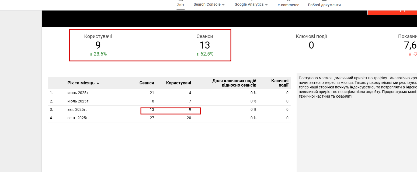Click row number 1. in the table
417x172 pixels.
[x=51, y=93]
